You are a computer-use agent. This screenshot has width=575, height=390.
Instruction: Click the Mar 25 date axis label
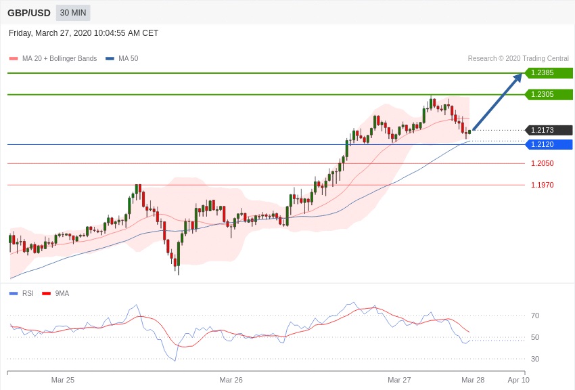coord(63,380)
